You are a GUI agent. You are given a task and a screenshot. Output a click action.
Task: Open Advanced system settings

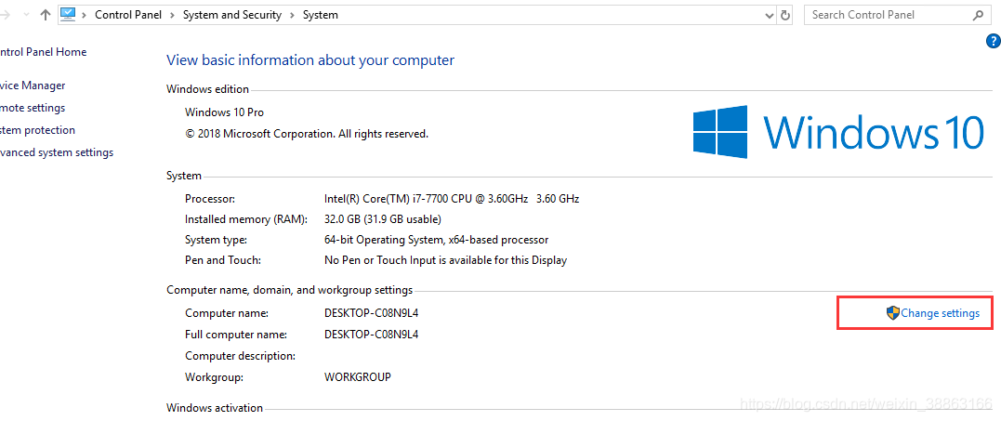(x=57, y=152)
